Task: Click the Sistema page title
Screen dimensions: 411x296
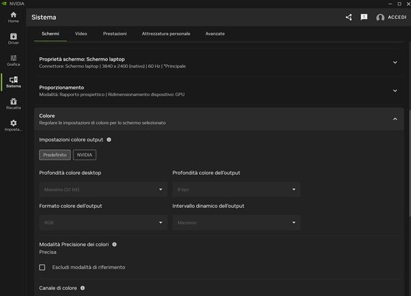Action: coord(44,17)
